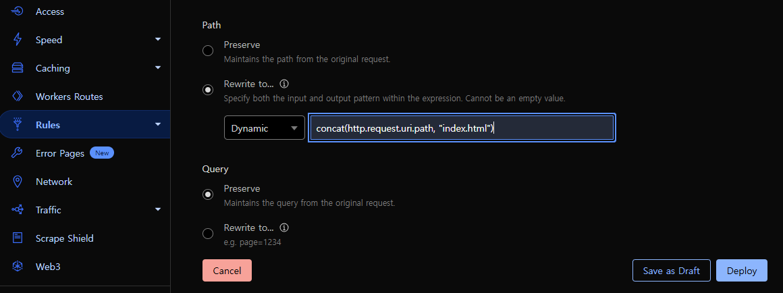783x293 pixels.
Task: Click the Error Pages wrench icon
Action: coord(18,153)
